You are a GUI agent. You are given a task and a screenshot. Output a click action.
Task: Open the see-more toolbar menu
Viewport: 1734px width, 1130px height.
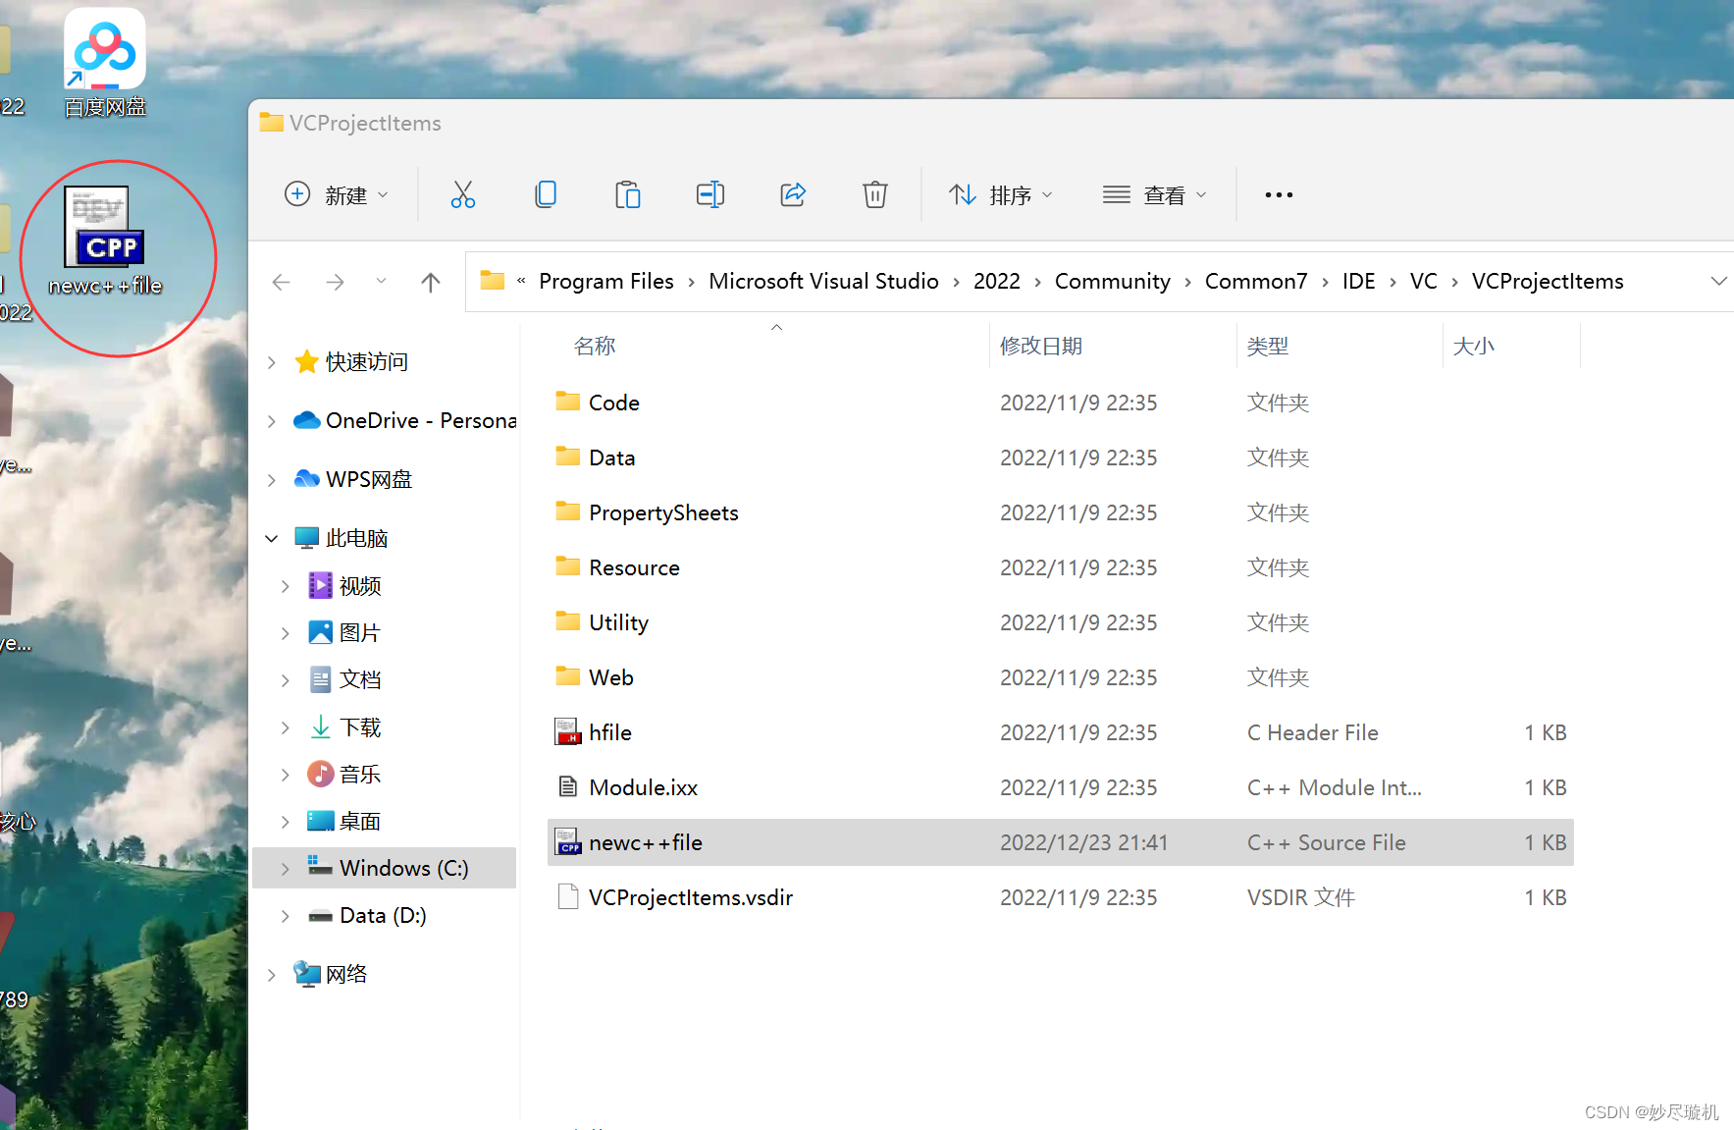[x=1277, y=194]
